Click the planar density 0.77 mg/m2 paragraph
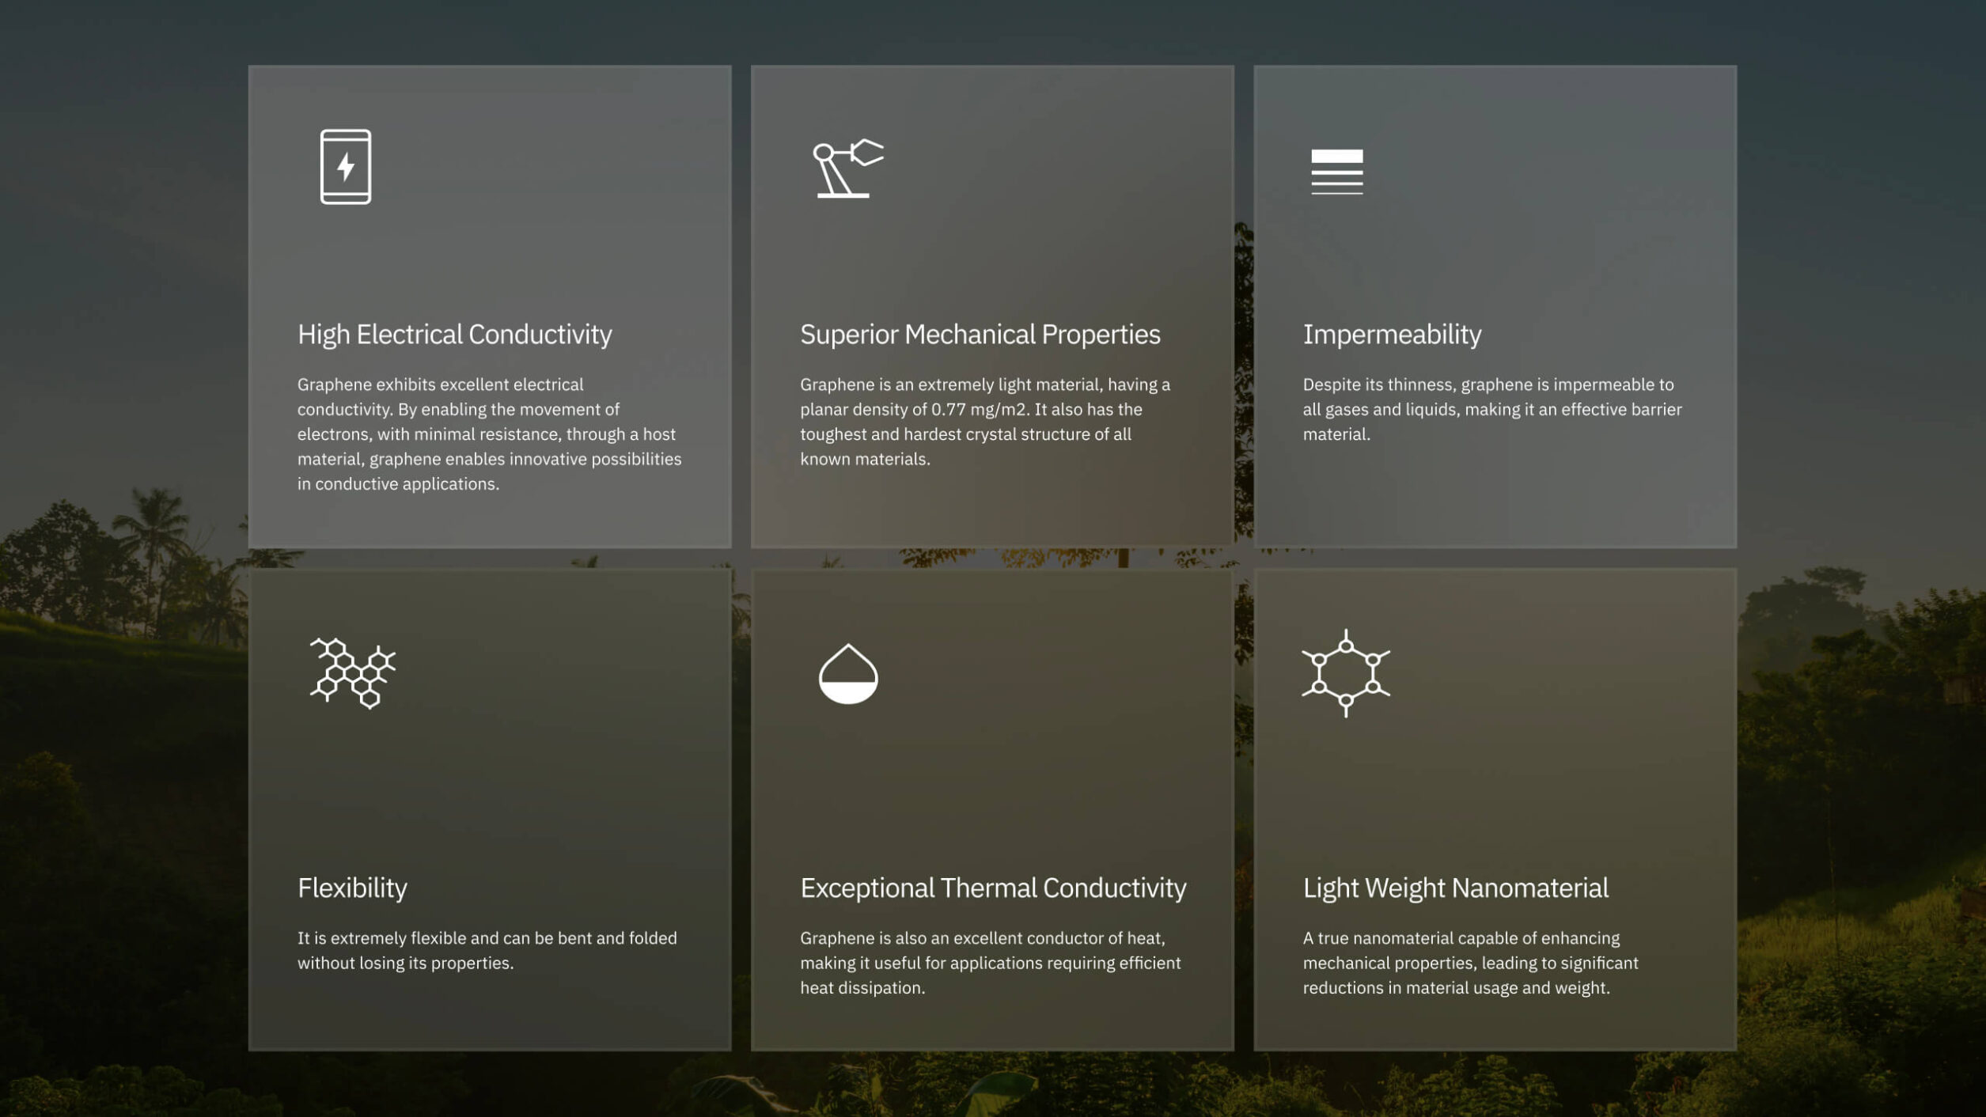This screenshot has height=1117, width=1986. click(x=984, y=421)
